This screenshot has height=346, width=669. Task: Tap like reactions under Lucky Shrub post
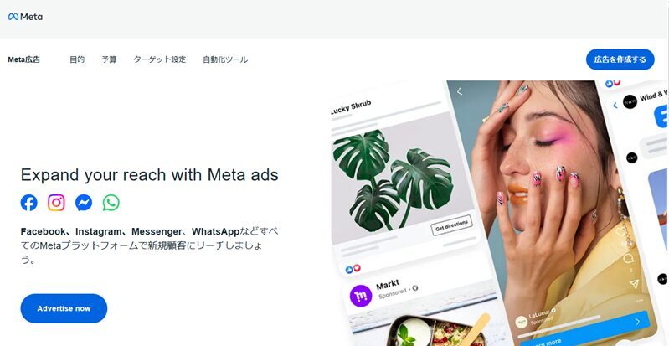tap(353, 269)
